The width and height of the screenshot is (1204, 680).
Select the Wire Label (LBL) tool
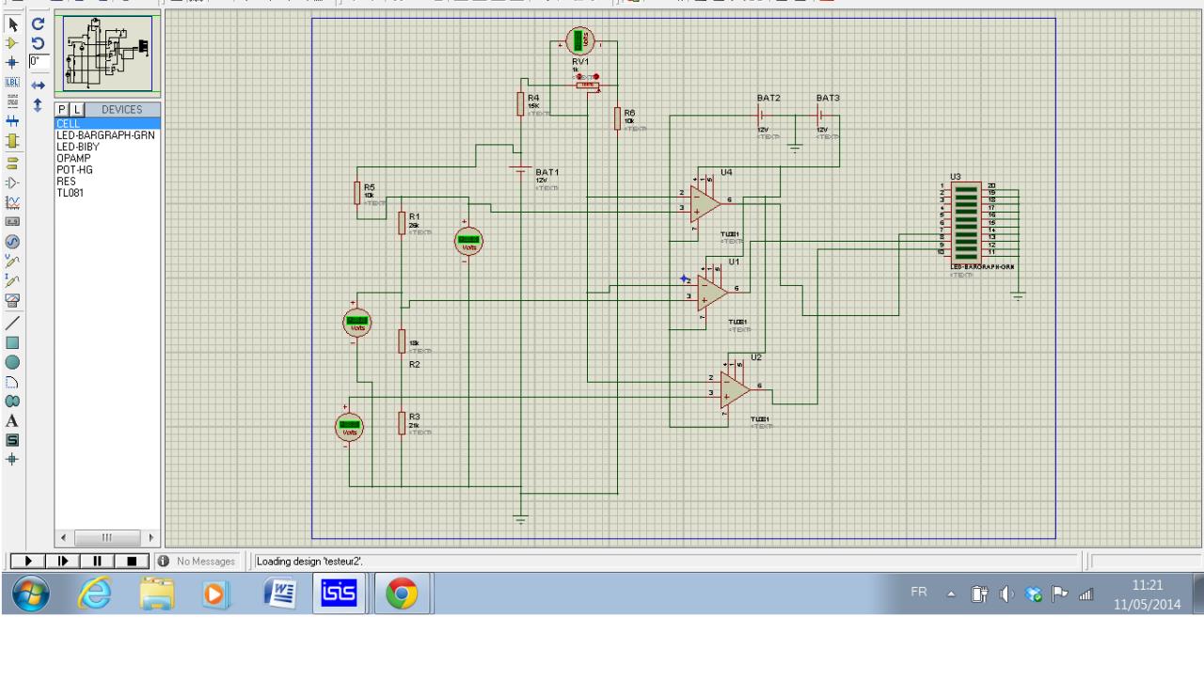(x=13, y=82)
